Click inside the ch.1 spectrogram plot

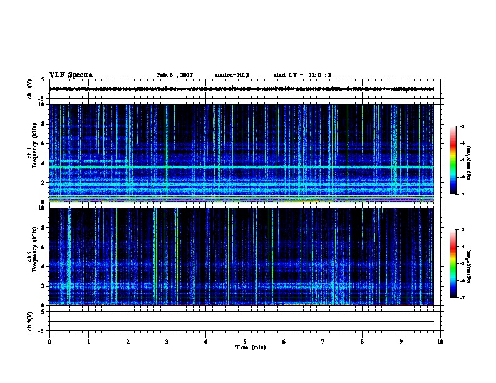click(242, 153)
